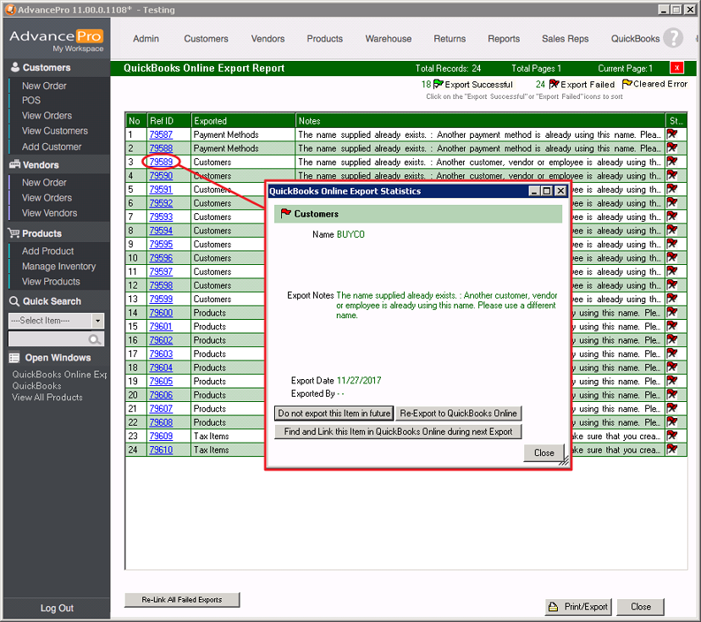Open Ref ID link 79595
The width and height of the screenshot is (701, 622).
point(161,244)
